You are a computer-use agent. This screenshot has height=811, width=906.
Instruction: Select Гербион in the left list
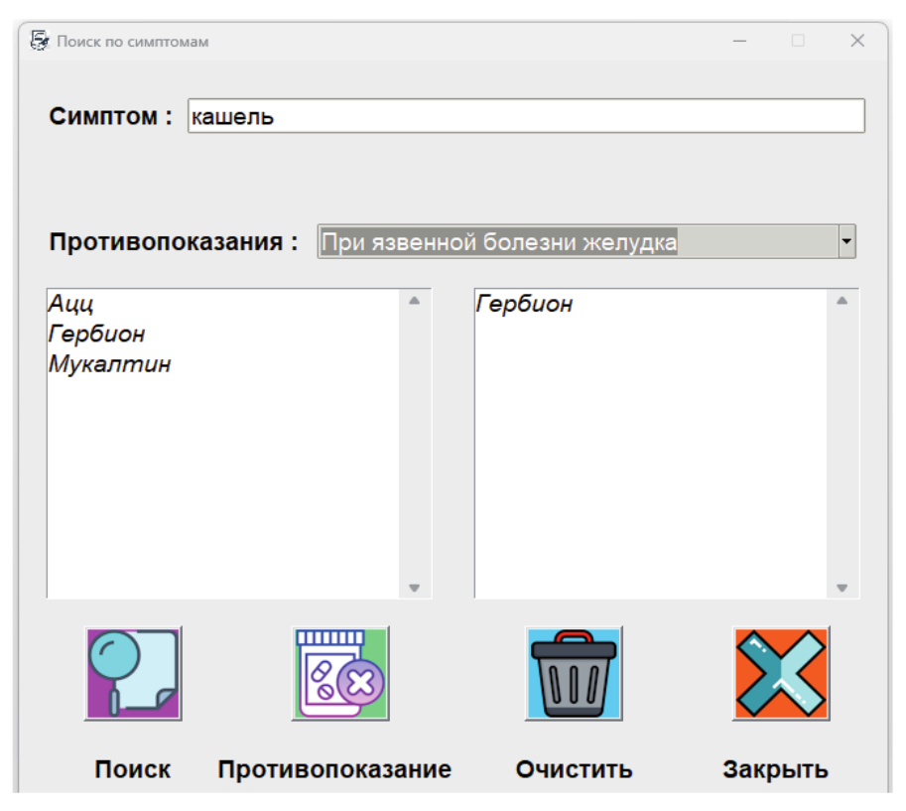coord(96,334)
